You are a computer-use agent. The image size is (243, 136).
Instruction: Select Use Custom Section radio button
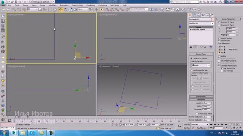coord(191,70)
